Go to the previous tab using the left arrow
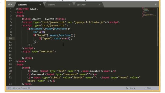The width and height of the screenshot is (165, 93). click(9, 4)
